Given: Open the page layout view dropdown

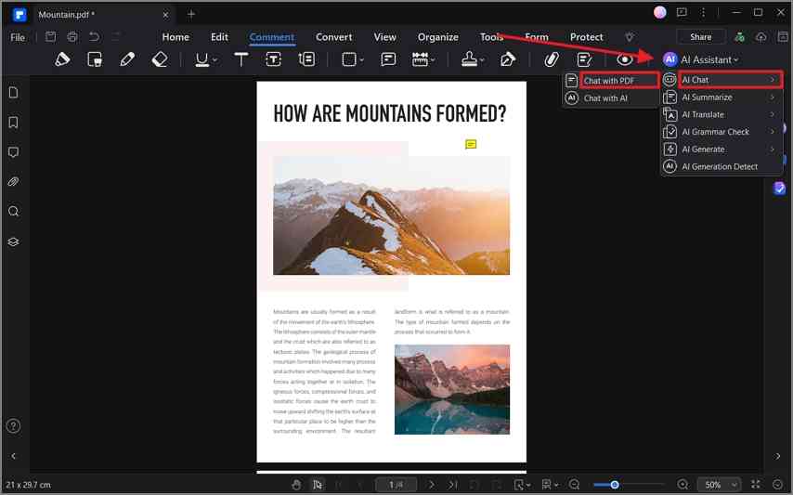Looking at the screenshot, I should tap(550, 485).
